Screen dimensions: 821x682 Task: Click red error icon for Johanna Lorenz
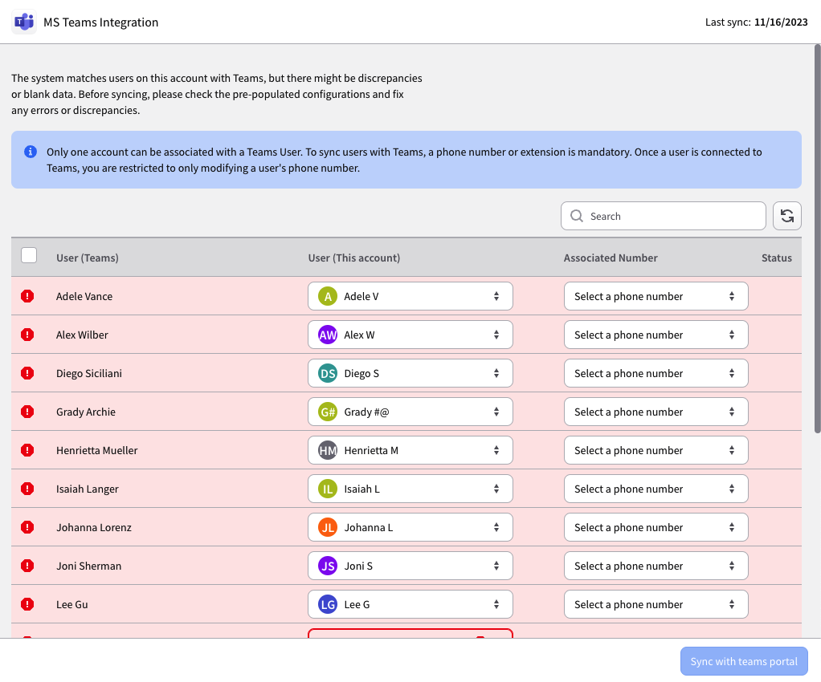(x=27, y=527)
